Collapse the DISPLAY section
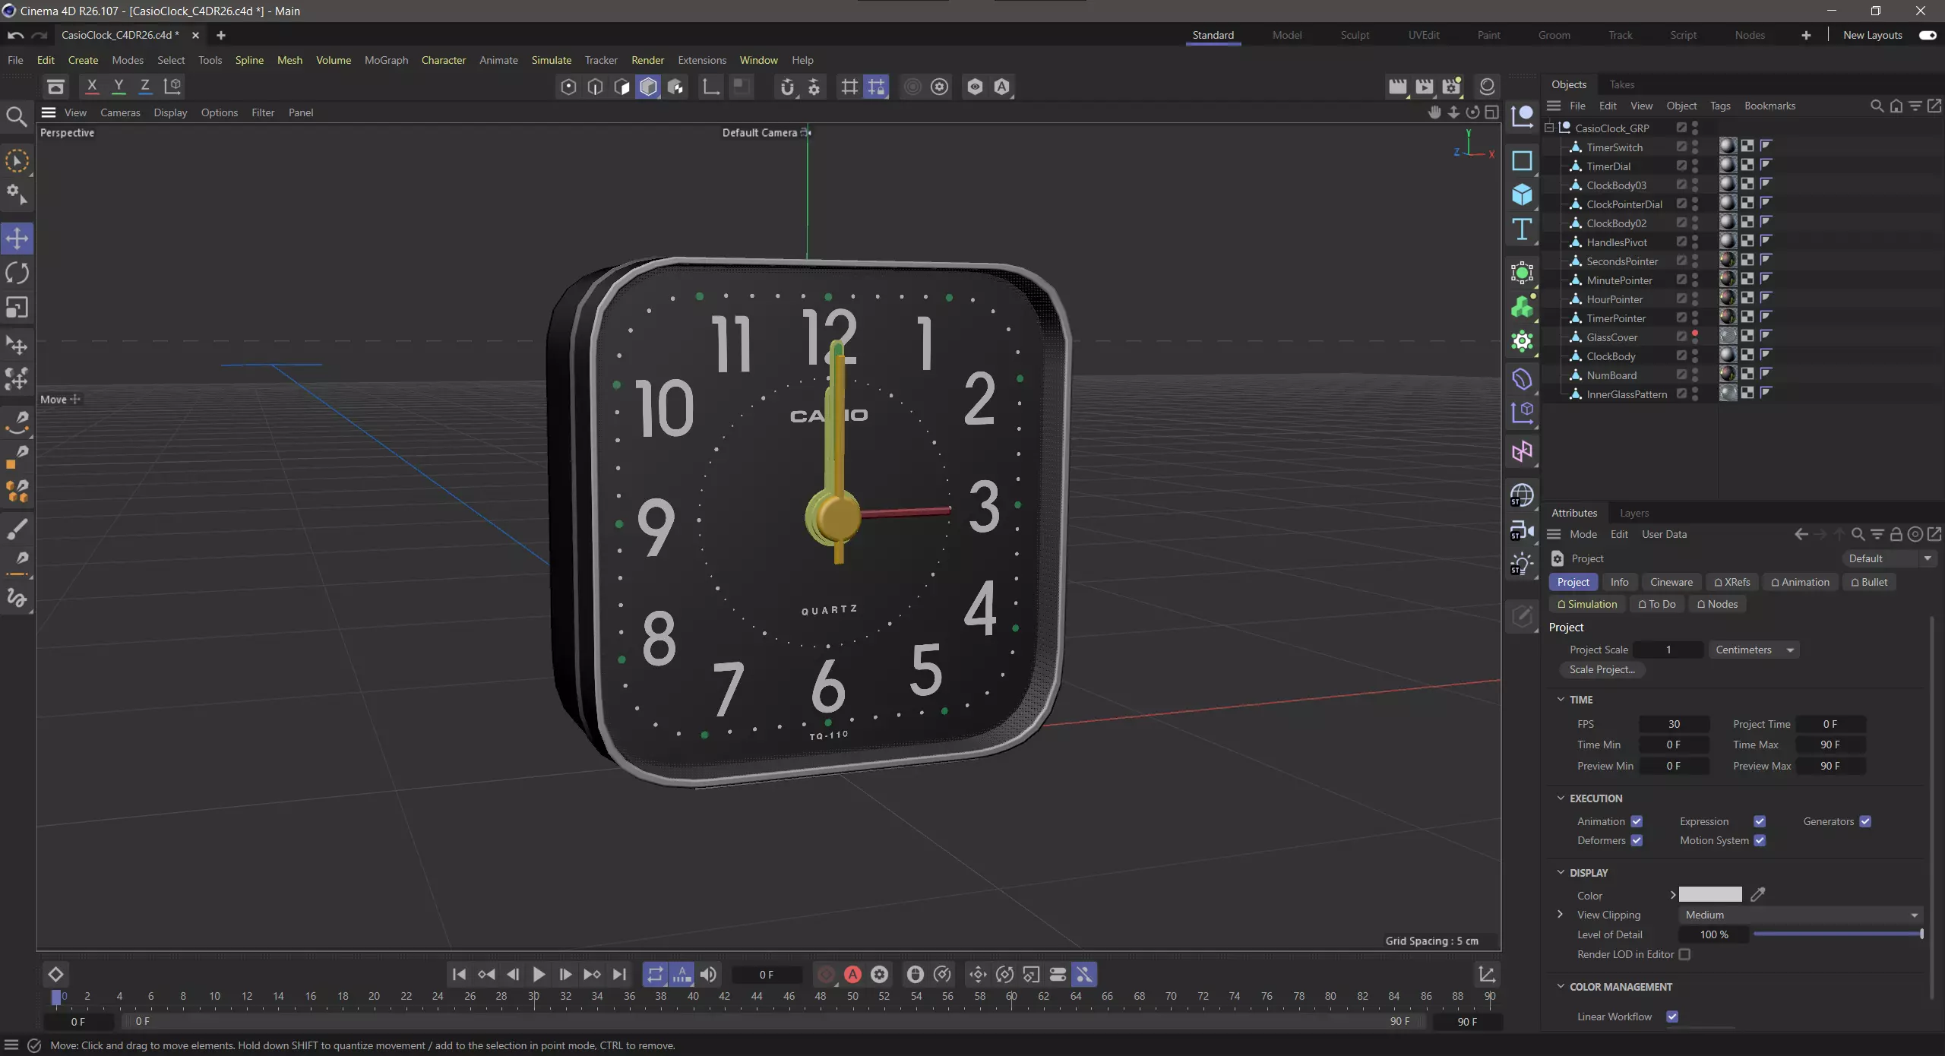The image size is (1945, 1056). (1561, 873)
